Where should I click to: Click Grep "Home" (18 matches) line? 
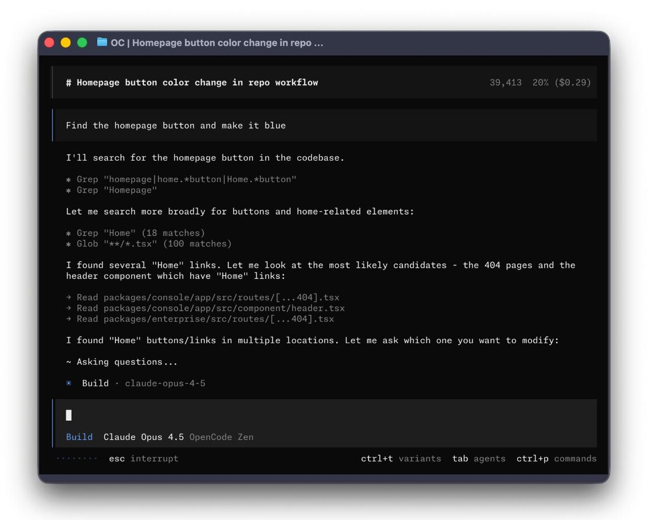pos(135,233)
